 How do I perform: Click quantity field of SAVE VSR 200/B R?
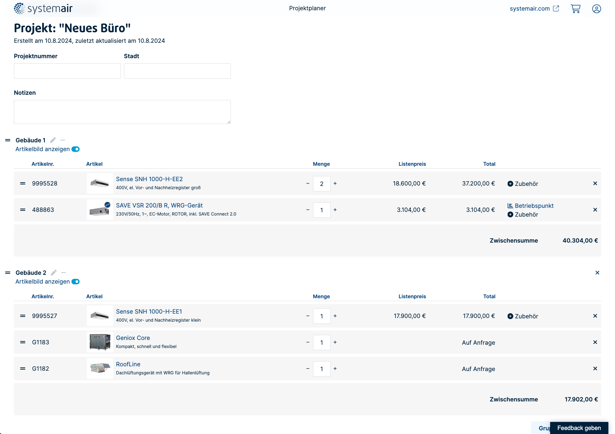pos(322,210)
